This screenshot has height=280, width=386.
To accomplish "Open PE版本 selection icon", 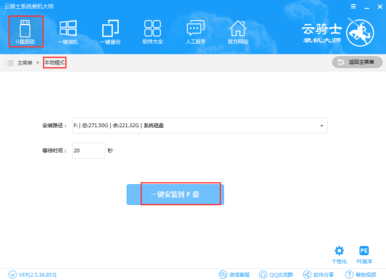I will pos(365,255).
